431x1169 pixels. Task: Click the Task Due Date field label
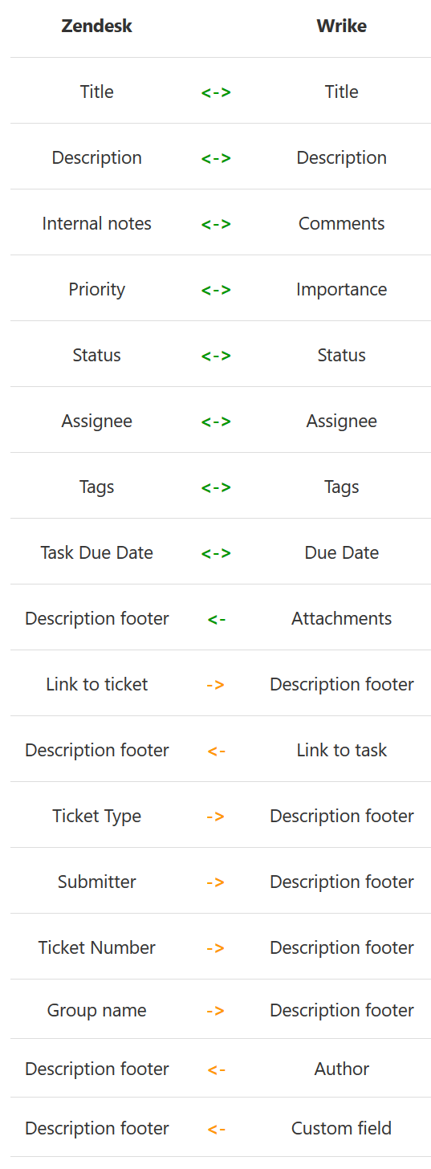pyautogui.click(x=97, y=552)
